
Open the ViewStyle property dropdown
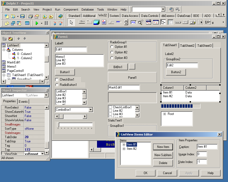[43, 153]
